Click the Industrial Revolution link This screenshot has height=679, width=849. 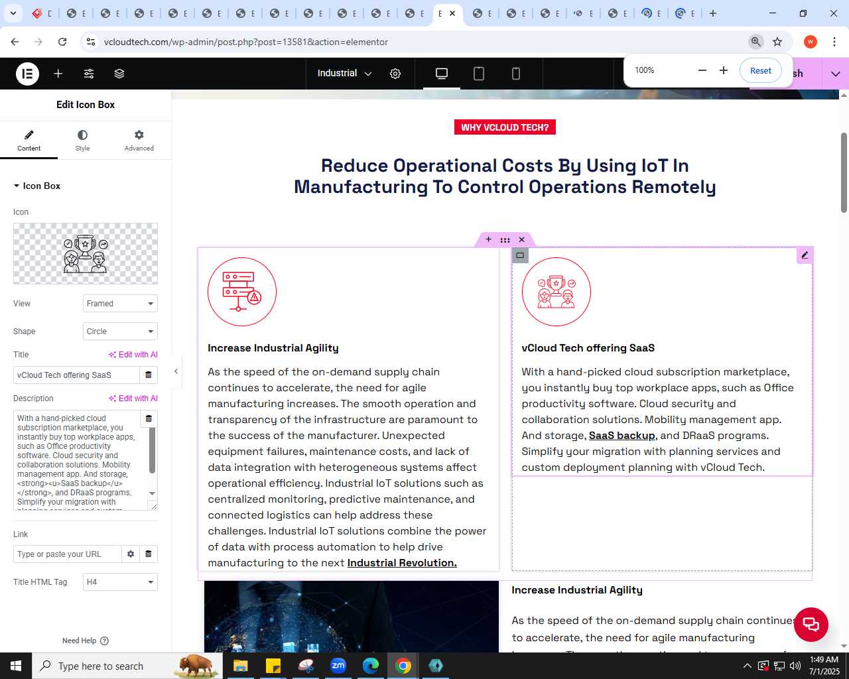tap(402, 563)
